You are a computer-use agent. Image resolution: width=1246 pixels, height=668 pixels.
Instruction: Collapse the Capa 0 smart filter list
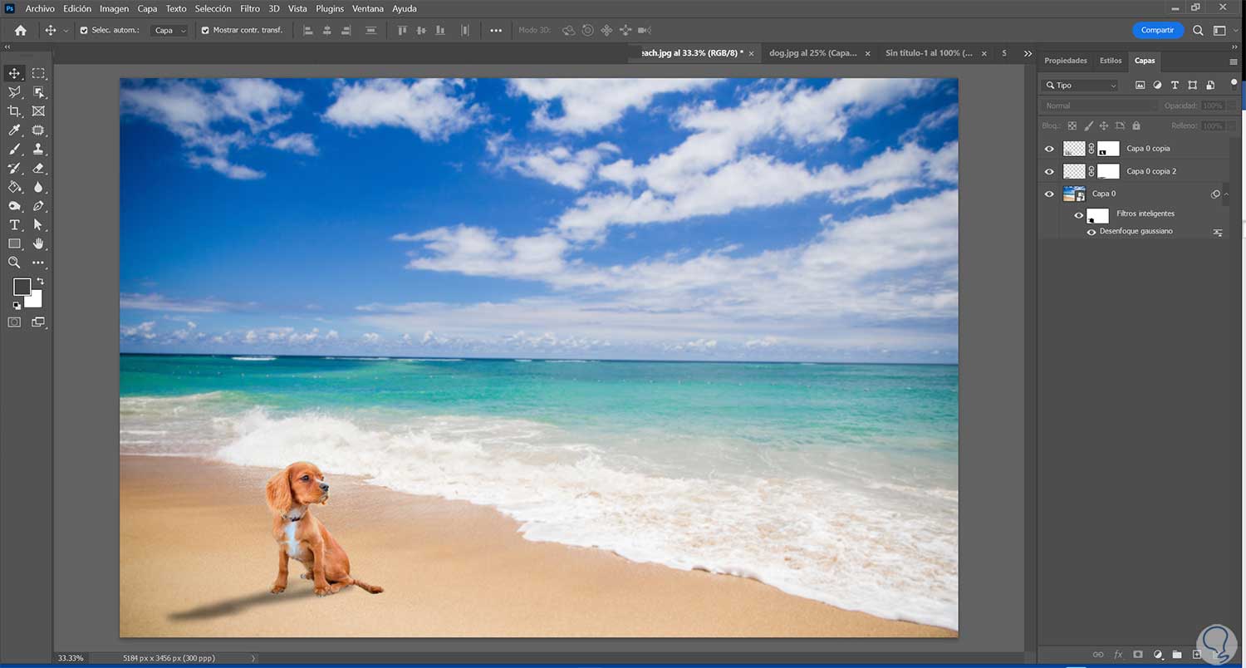(1226, 194)
